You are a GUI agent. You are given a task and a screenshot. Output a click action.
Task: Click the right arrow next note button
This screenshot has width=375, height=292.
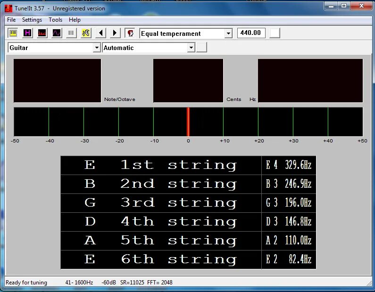coord(115,33)
